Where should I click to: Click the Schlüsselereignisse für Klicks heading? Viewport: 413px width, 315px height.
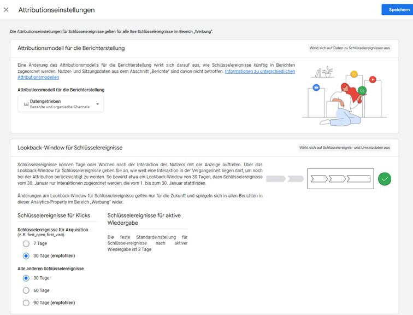(x=54, y=216)
